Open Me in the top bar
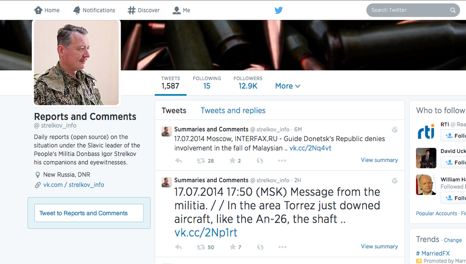The width and height of the screenshot is (466, 264). [x=181, y=10]
